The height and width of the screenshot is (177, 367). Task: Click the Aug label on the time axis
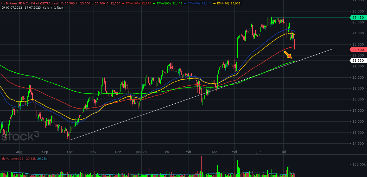(x=19, y=152)
